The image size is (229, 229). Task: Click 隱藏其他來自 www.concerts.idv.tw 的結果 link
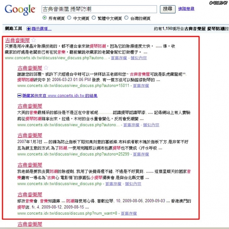60,96
